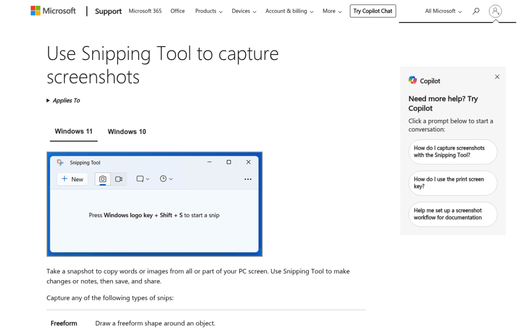
Task: Click 'Need more help? Try Copilot' heading
Action: click(443, 103)
